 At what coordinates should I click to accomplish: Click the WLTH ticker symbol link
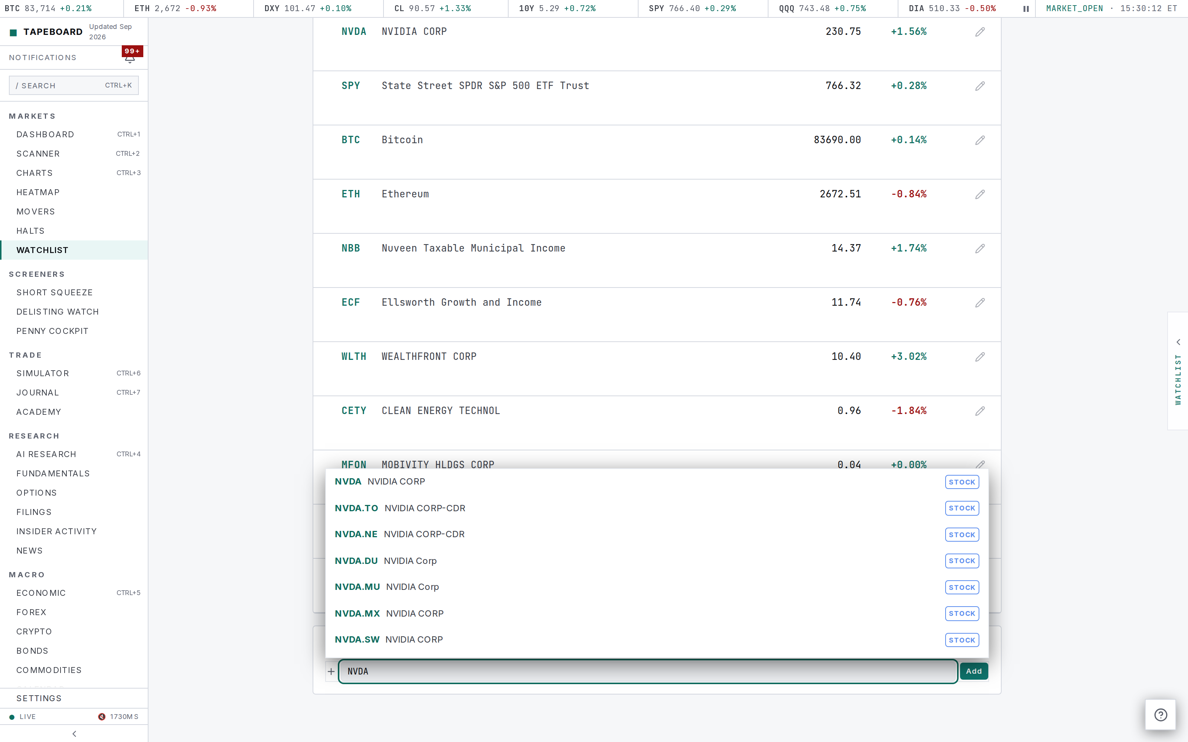coord(354,357)
